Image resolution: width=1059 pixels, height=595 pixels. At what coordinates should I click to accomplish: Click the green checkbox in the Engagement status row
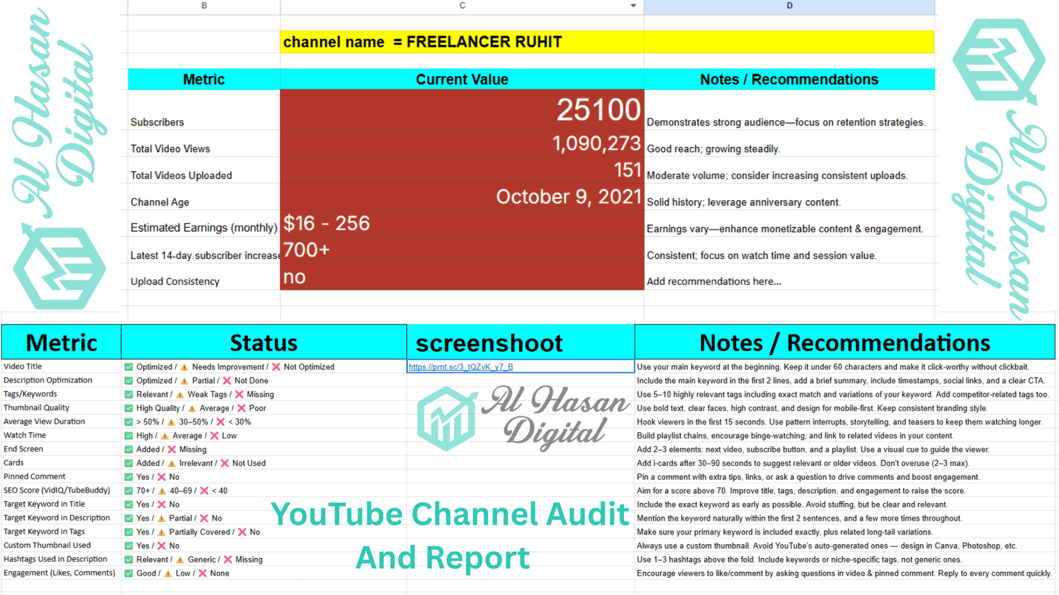[129, 573]
